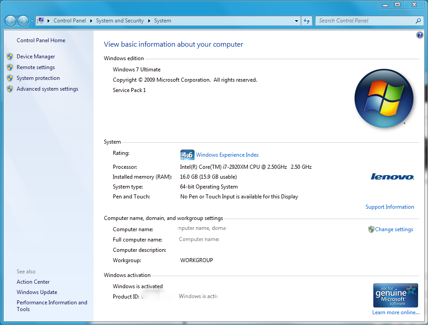Open System protection
The width and height of the screenshot is (428, 325).
[38, 78]
